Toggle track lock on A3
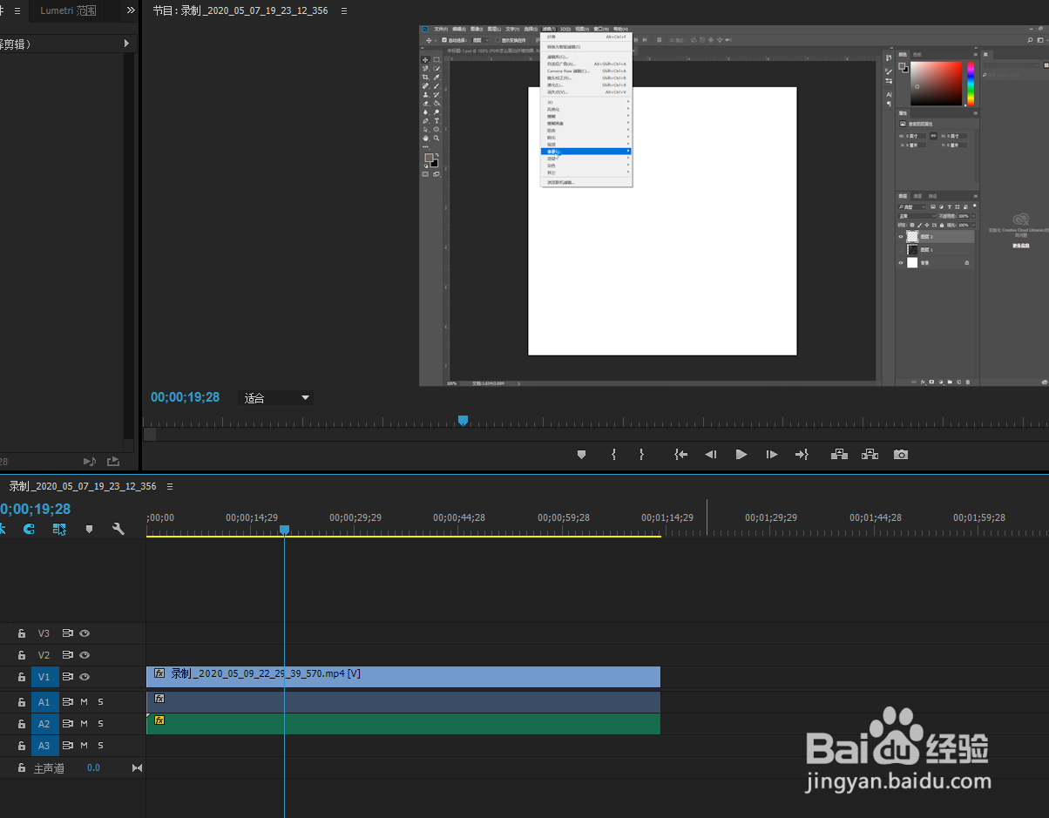This screenshot has width=1049, height=818. tap(22, 746)
